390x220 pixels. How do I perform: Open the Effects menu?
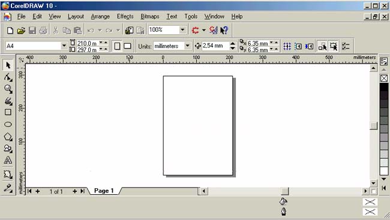125,16
